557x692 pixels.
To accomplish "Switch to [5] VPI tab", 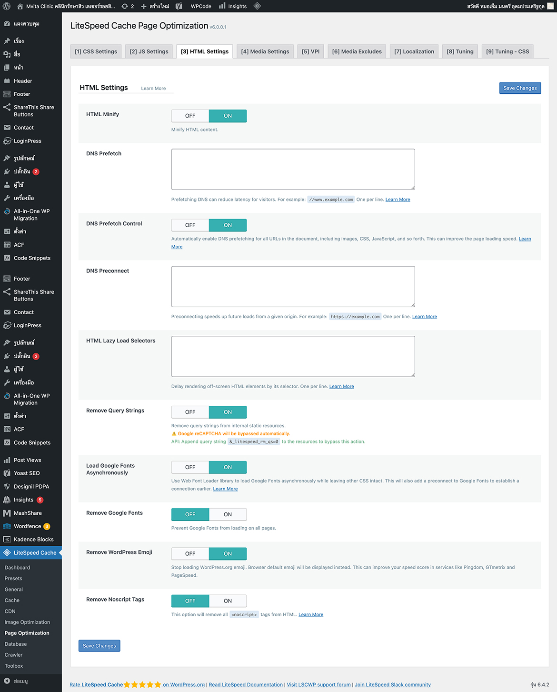I will click(310, 51).
